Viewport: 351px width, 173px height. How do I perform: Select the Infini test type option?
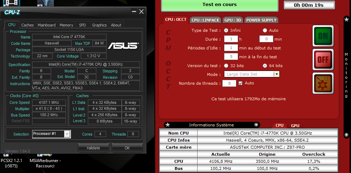(x=226, y=30)
